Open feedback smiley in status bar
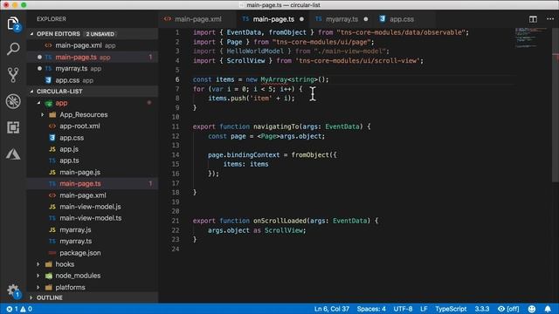This screenshot has height=314, width=559. click(x=532, y=309)
